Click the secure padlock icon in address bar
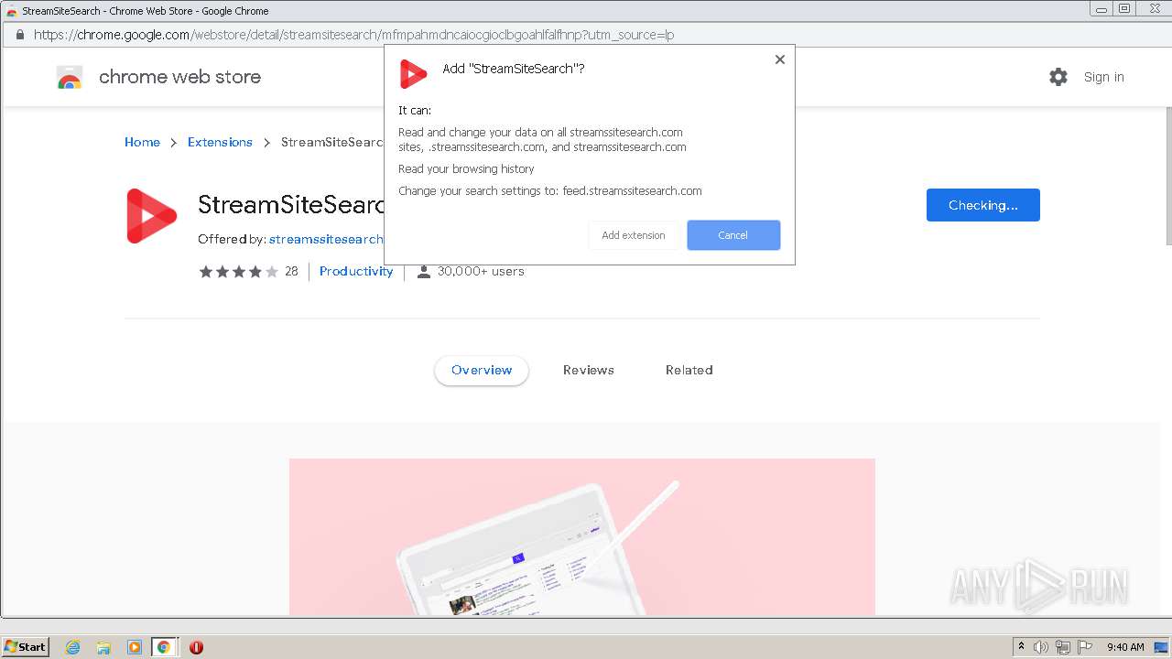Screen dimensions: 1172x659 click(x=19, y=35)
